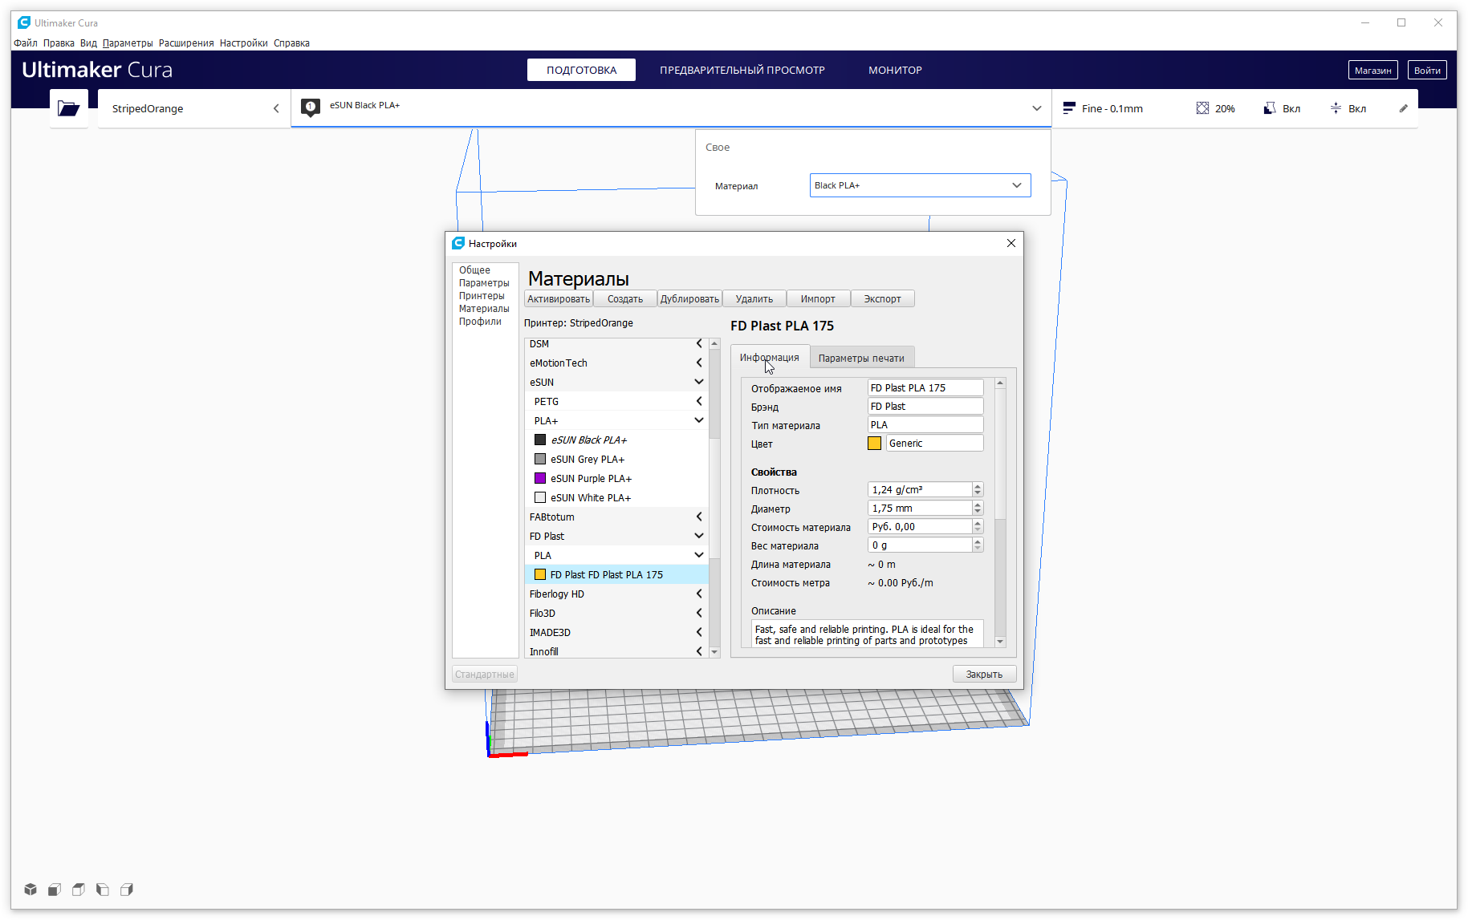Screen dimensions: 1468x920
Task: Click the yellow Generic color swatch
Action: point(875,443)
